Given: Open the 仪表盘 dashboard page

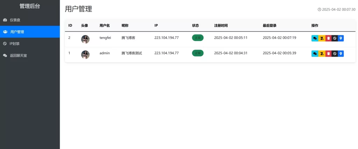Looking at the screenshot, I should click(30, 20).
